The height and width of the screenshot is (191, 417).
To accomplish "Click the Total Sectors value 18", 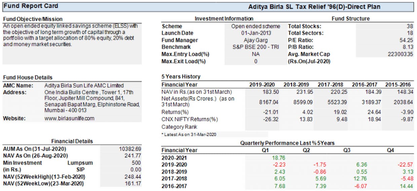I will [410, 33].
